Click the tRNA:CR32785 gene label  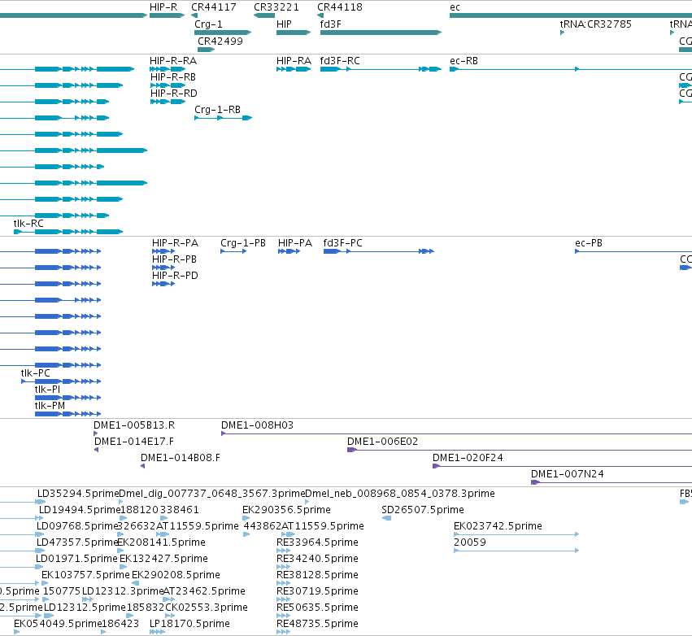pyautogui.click(x=596, y=24)
